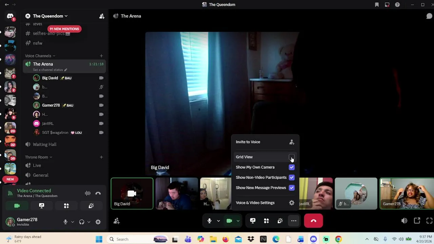This screenshot has width=434, height=244.
Task: Click the Windows Start button
Action: (99, 239)
